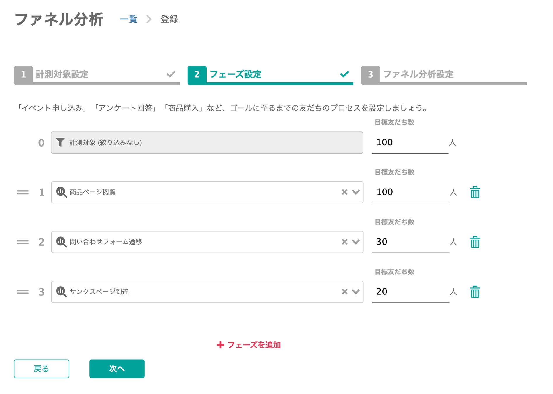Grab the drag handle for phase 1
The width and height of the screenshot is (553, 394).
(x=23, y=192)
